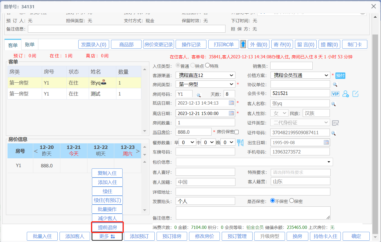Toggle the 房价保密 checkbox

[236, 132]
